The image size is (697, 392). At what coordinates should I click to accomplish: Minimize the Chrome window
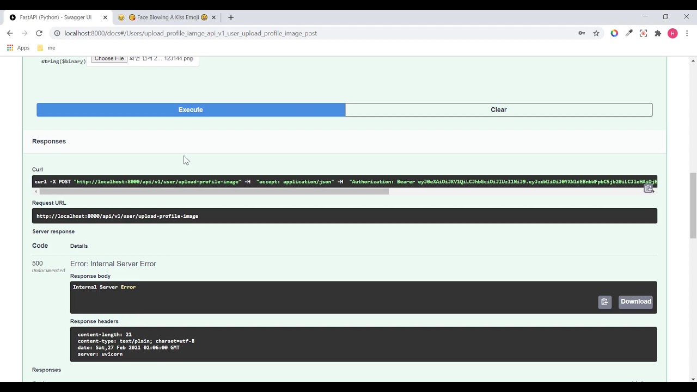[x=645, y=17]
